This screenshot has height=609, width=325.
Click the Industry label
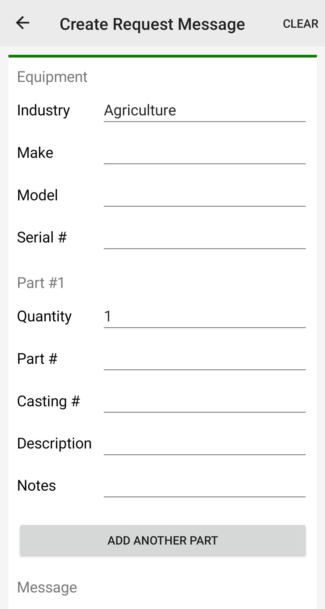44,110
